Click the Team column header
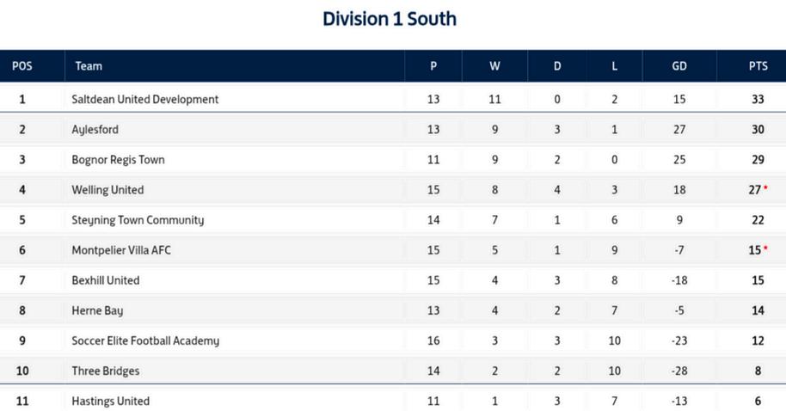The height and width of the screenshot is (411, 786). pos(89,66)
